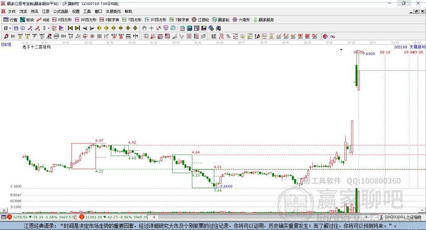Open the 板块 sector view
This screenshot has height=230, width=426.
pos(27,20)
